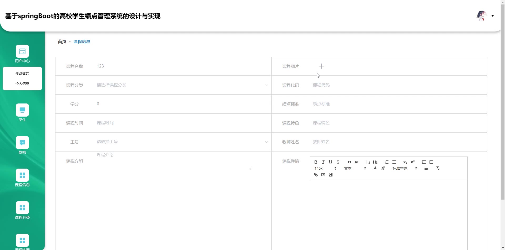Click the 课程详情 field label

[x=290, y=161]
